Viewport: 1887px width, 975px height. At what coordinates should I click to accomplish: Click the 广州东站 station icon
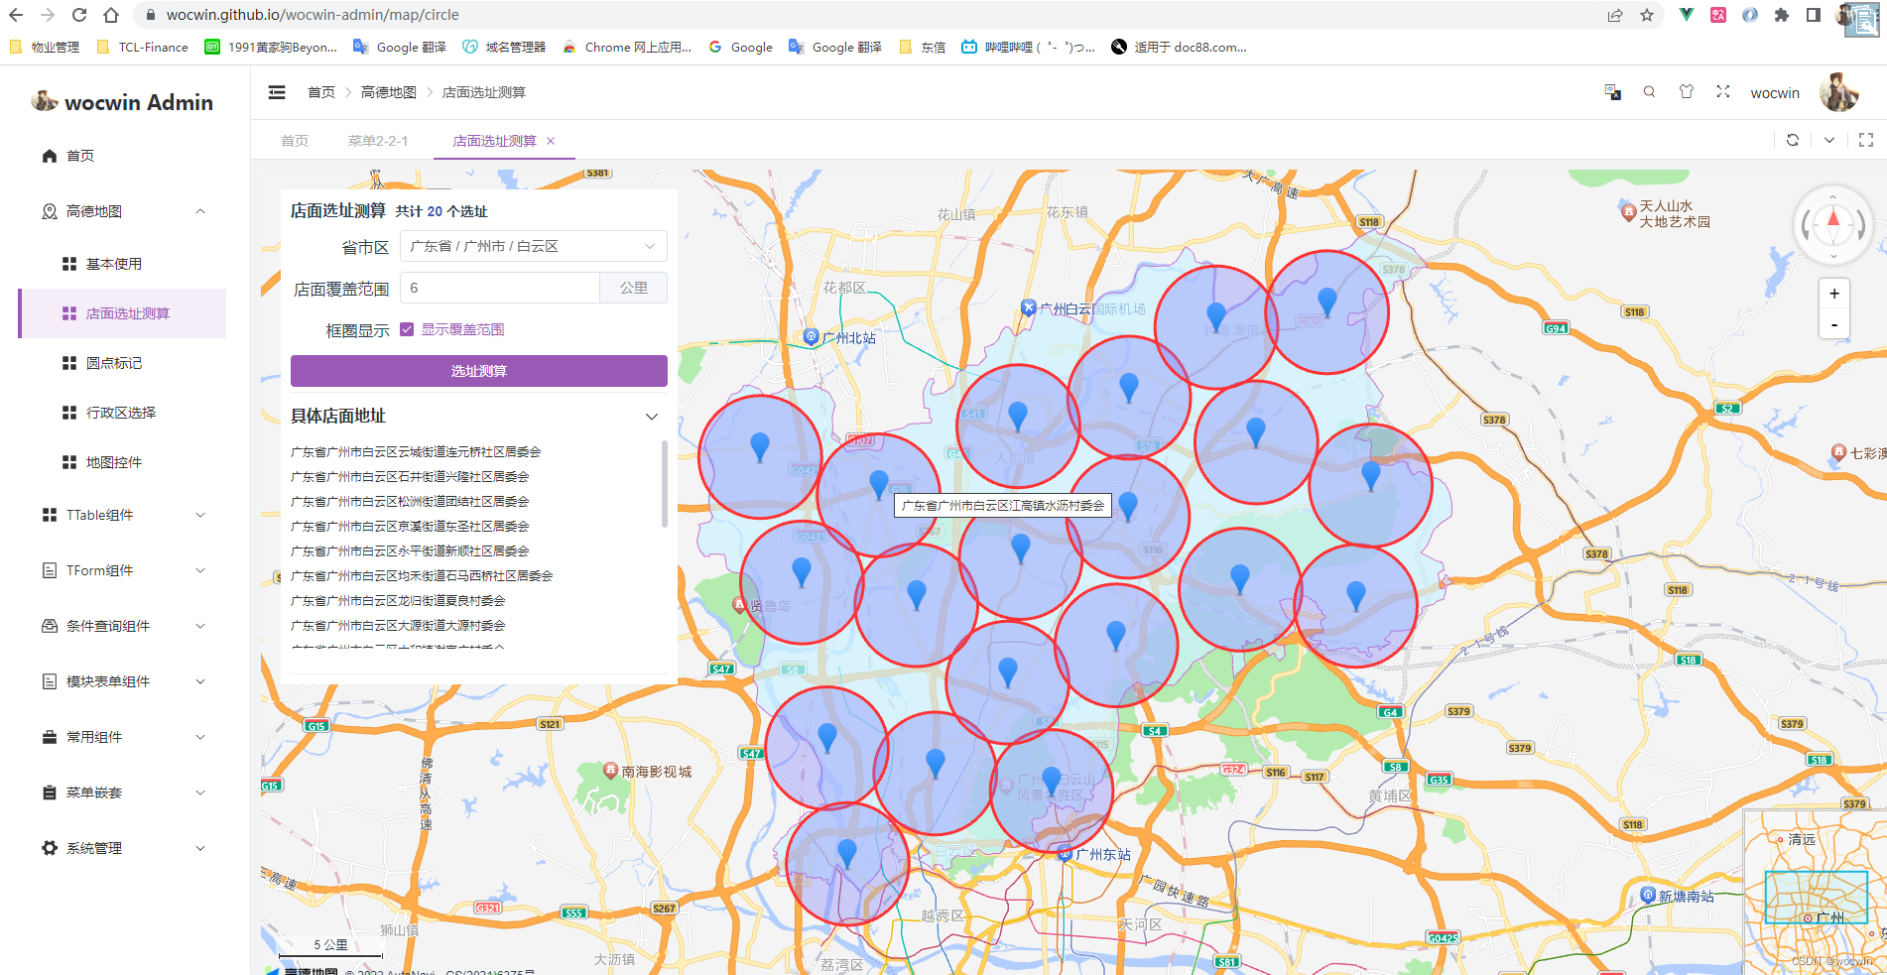[1065, 854]
